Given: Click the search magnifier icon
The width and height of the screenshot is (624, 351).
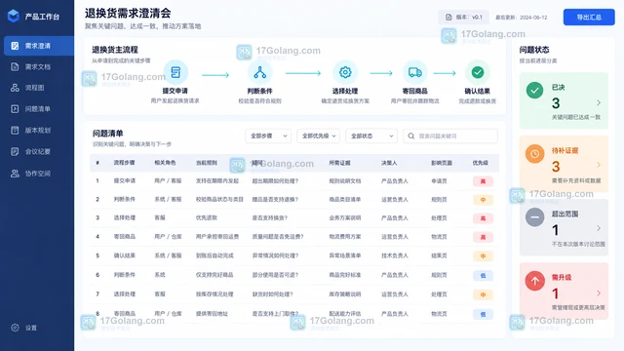Looking at the screenshot, I should tap(411, 136).
